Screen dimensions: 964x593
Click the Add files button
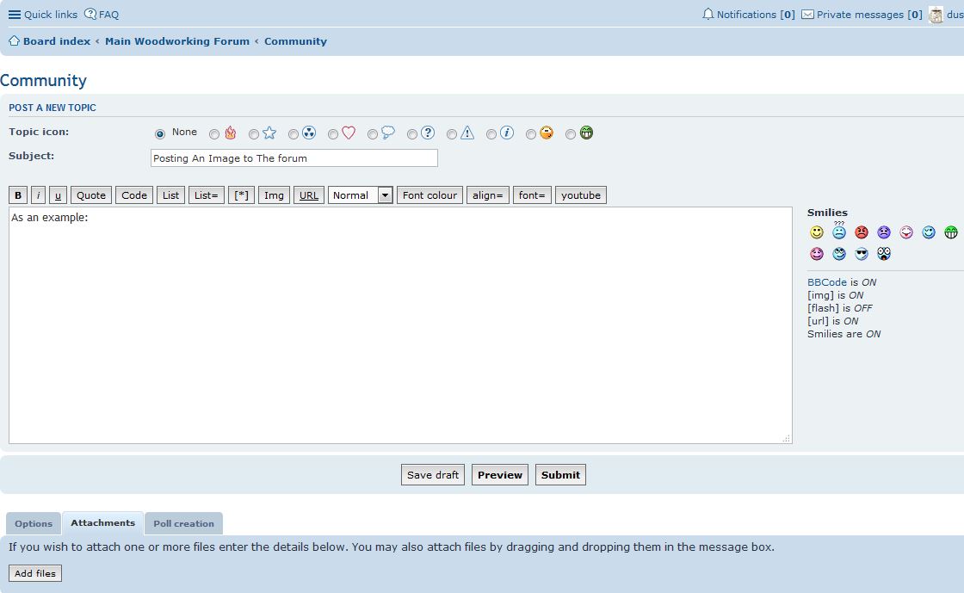pos(35,573)
